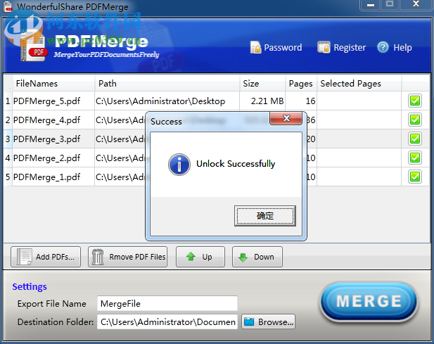Screen dimensions: 434x344
Task: Move selected file Up
Action: [x=200, y=257]
